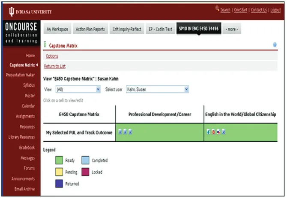
Task: Open Roster in the sidebar
Action: tap(30, 96)
